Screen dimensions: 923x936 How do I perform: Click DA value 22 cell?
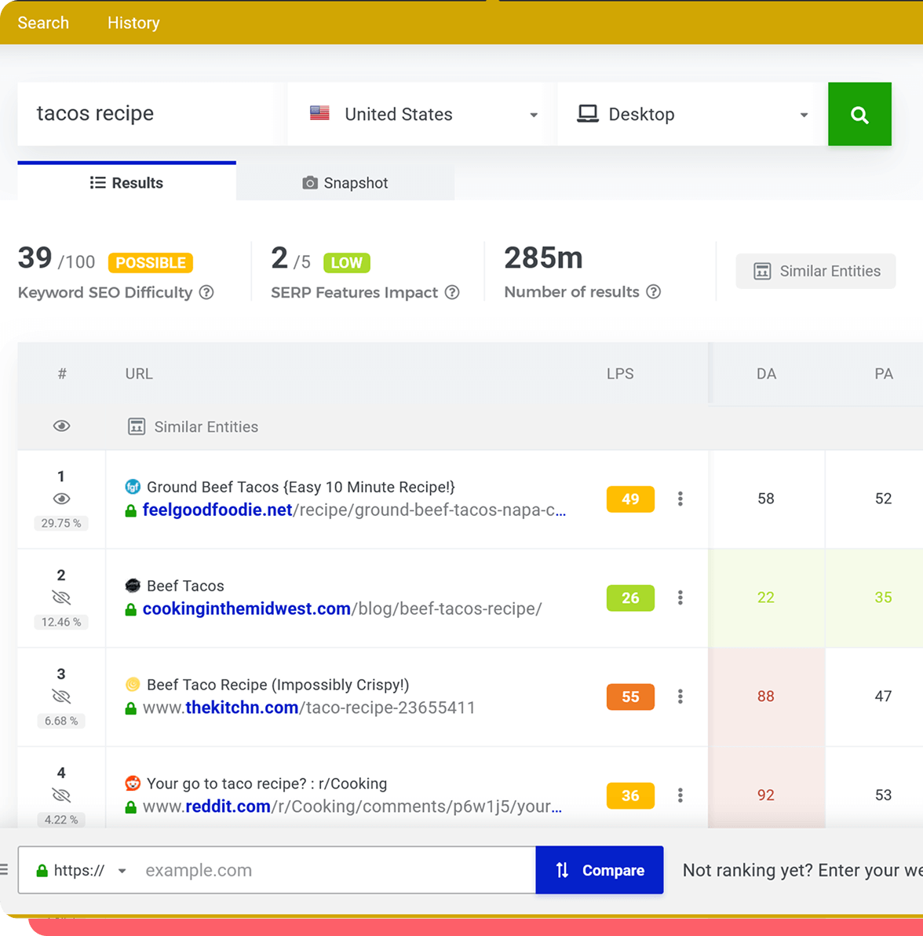(766, 598)
